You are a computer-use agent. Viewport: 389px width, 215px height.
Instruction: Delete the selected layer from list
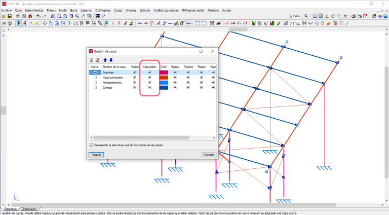click(x=97, y=60)
